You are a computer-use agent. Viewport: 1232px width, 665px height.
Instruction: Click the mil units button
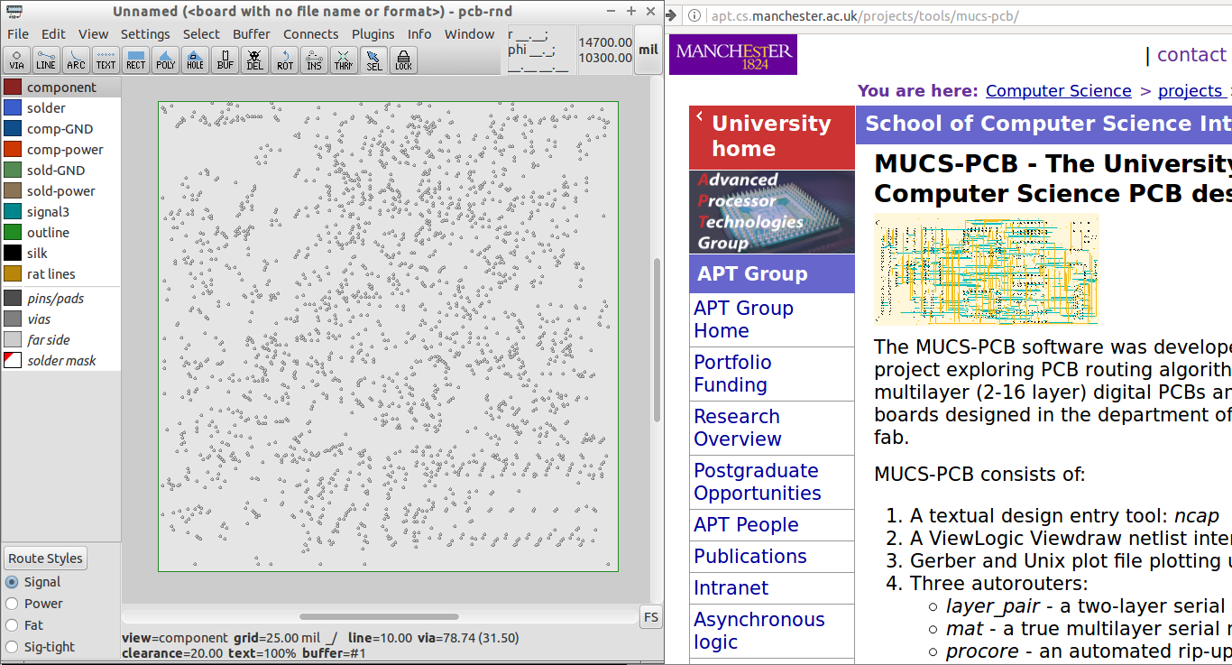(648, 51)
